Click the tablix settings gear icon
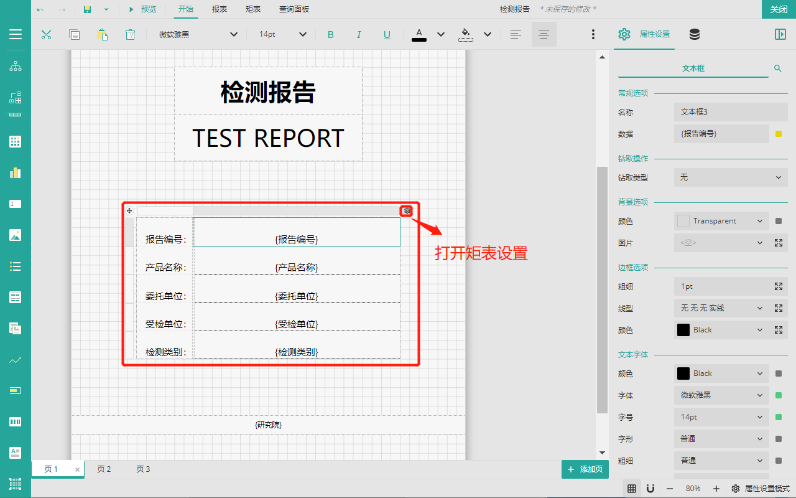This screenshot has height=498, width=796. click(407, 211)
